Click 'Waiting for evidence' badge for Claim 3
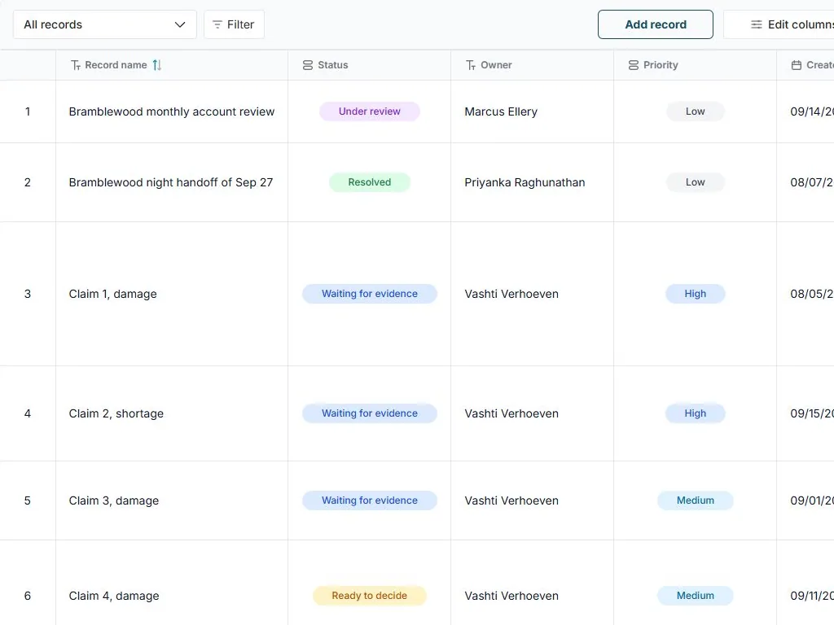834x625 pixels. tap(370, 500)
